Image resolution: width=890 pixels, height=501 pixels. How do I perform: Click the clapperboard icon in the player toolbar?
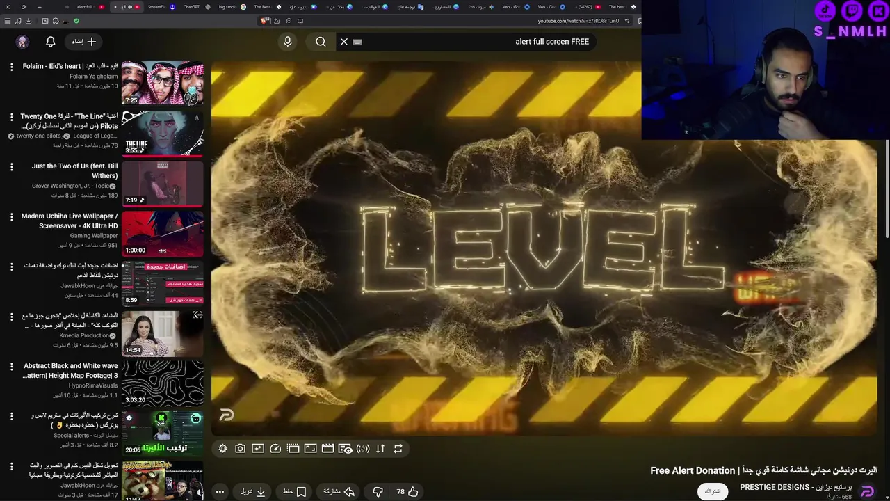327,449
